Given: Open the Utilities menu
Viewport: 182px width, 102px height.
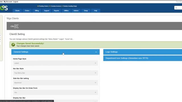Looking at the screenshot, I should pos(66,11).
